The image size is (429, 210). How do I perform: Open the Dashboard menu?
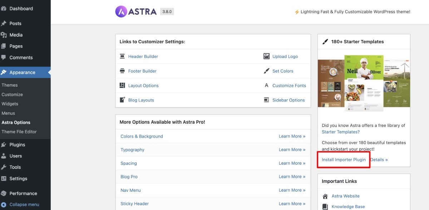coord(21,9)
